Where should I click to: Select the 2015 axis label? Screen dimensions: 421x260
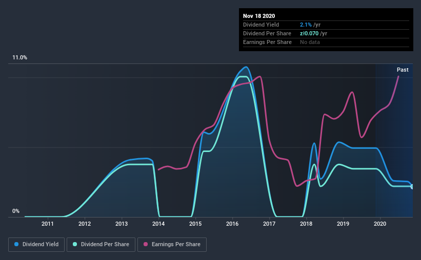[x=195, y=224]
